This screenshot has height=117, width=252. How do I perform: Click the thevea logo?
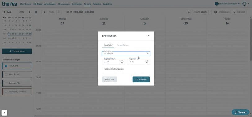(x=10, y=4)
